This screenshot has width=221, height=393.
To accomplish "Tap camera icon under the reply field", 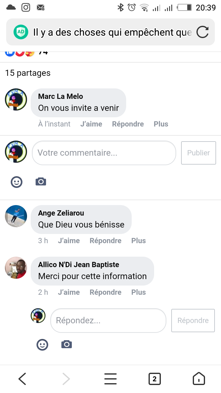I will [67, 344].
